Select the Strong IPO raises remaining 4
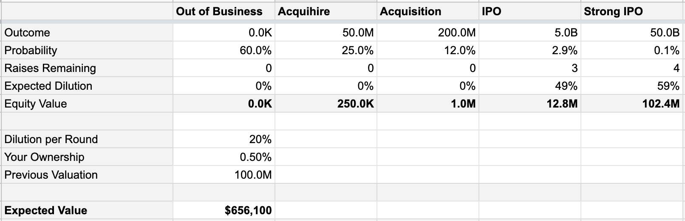This screenshot has width=685, height=221. click(632, 68)
